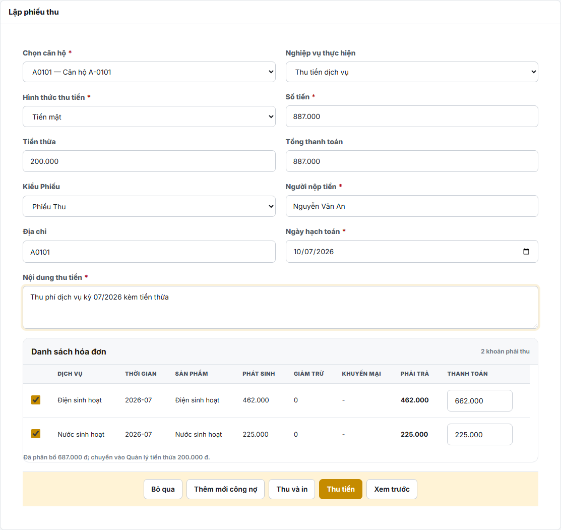
Task: Click the Bỏ qua button
Action: (x=163, y=489)
